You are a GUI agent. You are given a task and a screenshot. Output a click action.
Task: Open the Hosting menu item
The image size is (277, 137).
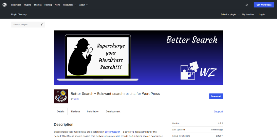[x=48, y=5]
